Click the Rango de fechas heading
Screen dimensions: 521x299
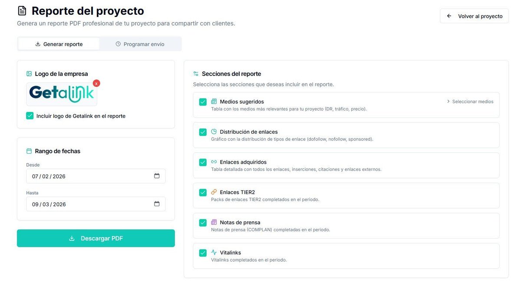click(58, 151)
